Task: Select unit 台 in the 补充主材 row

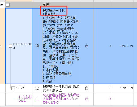Action: (87, 99)
